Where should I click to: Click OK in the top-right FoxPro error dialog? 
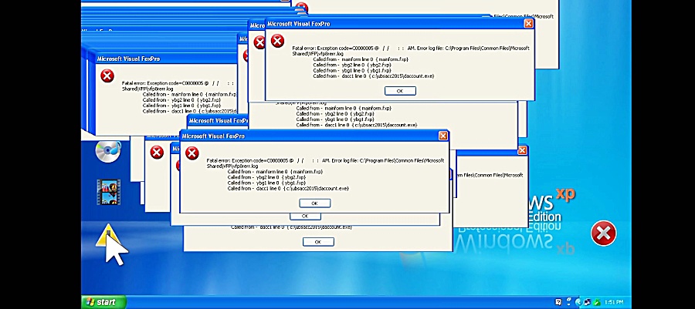coord(400,91)
